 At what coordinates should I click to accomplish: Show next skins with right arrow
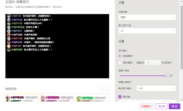107,89
